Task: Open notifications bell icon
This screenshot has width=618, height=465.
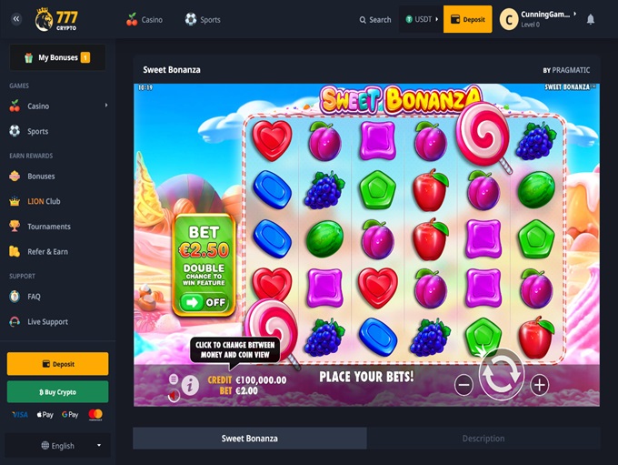Action: [x=590, y=19]
